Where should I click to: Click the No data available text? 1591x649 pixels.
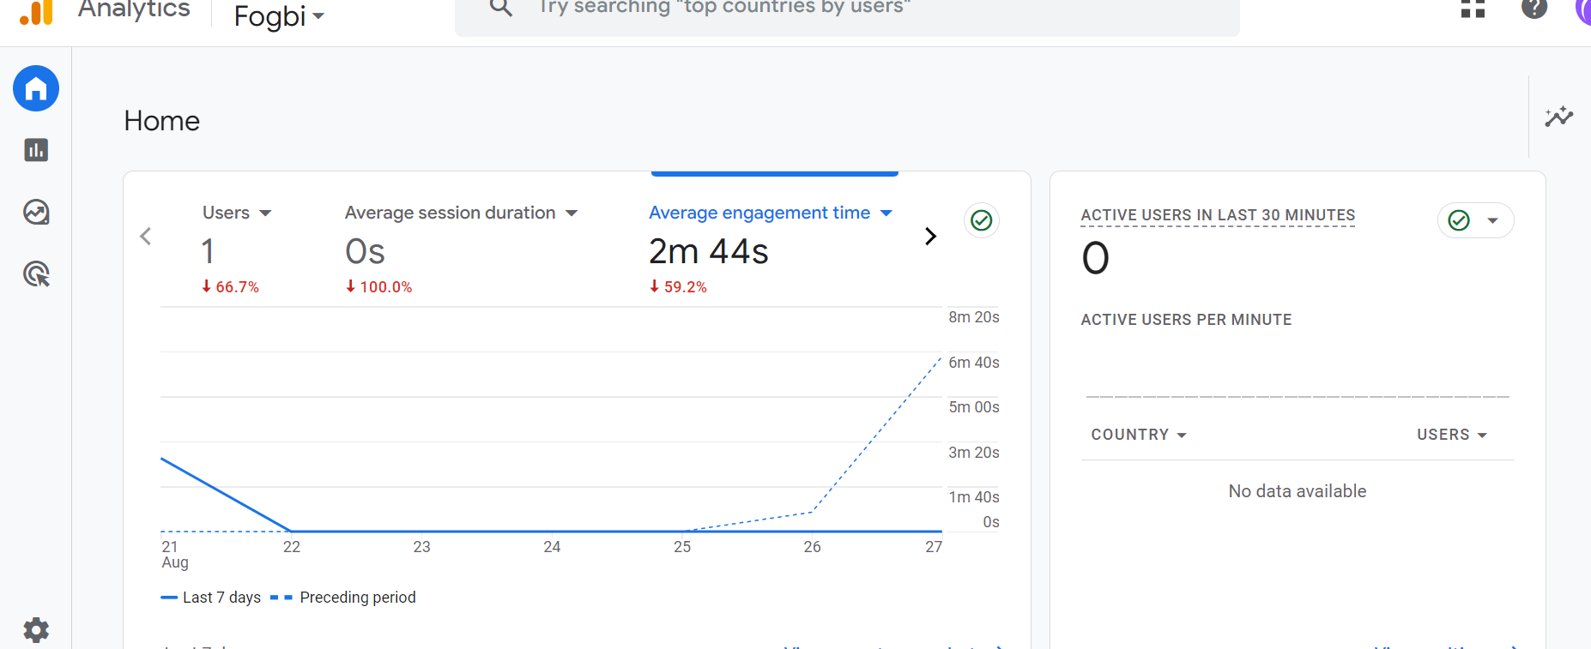tap(1297, 491)
